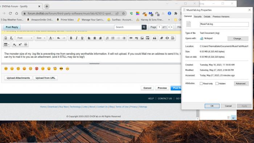Toggle underline formatting
This screenshot has height=143, width=254.
tap(82, 38)
